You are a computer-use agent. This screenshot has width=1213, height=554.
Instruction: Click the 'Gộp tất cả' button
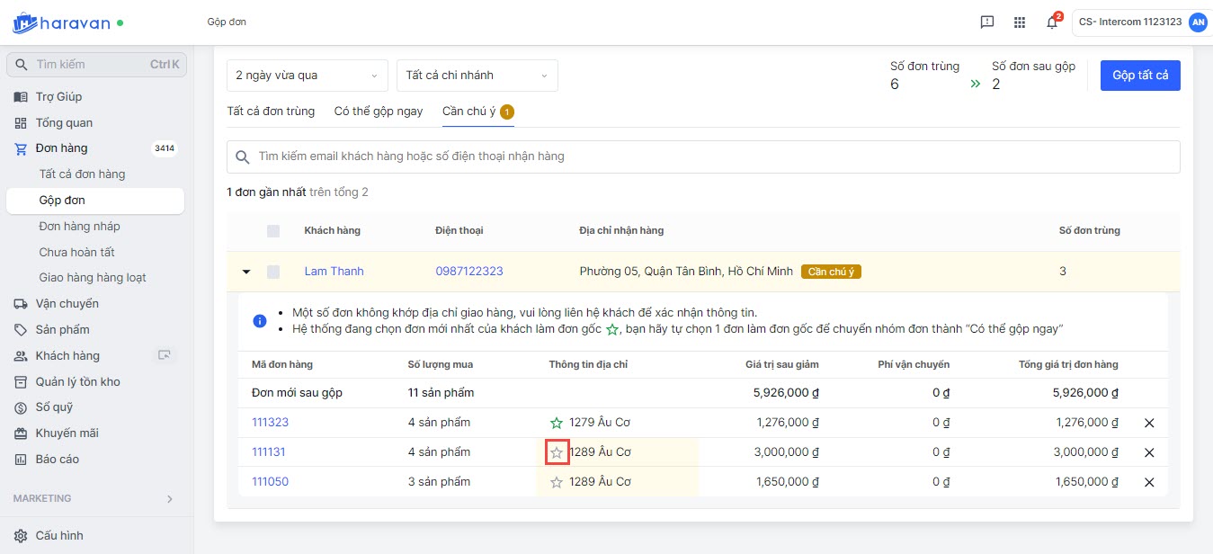[1139, 76]
